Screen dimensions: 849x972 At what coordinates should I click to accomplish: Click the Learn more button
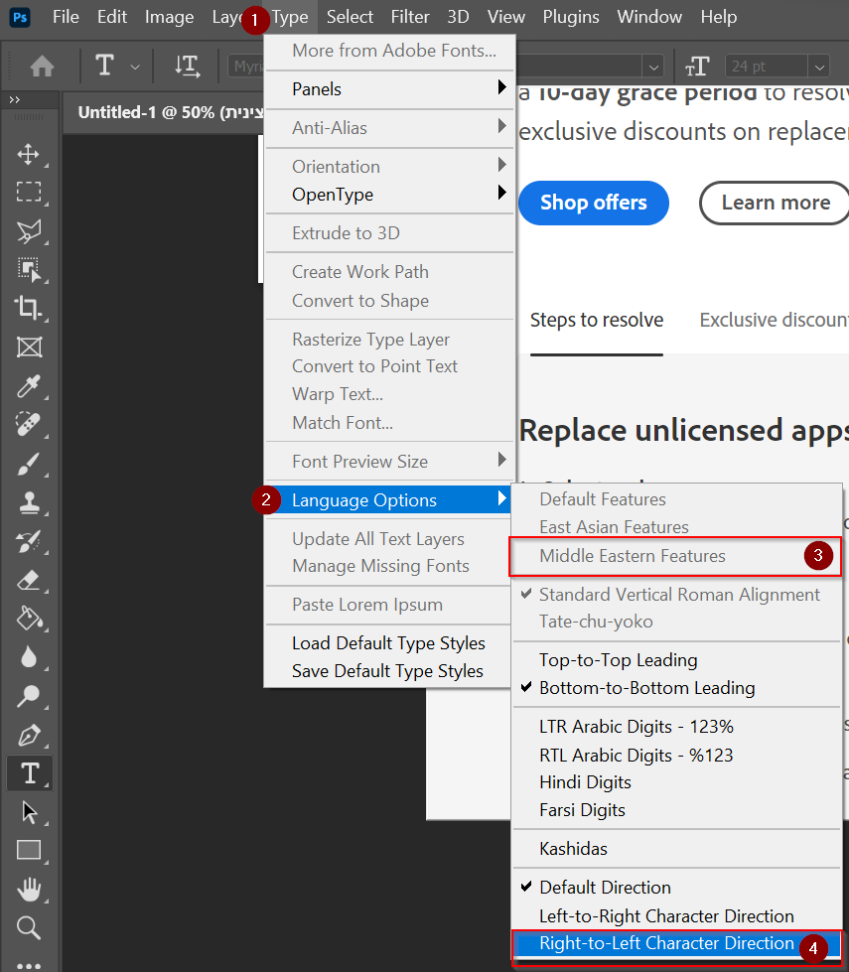[x=776, y=203]
